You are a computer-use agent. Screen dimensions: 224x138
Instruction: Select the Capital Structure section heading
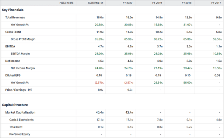pyautogui.click(x=15, y=105)
